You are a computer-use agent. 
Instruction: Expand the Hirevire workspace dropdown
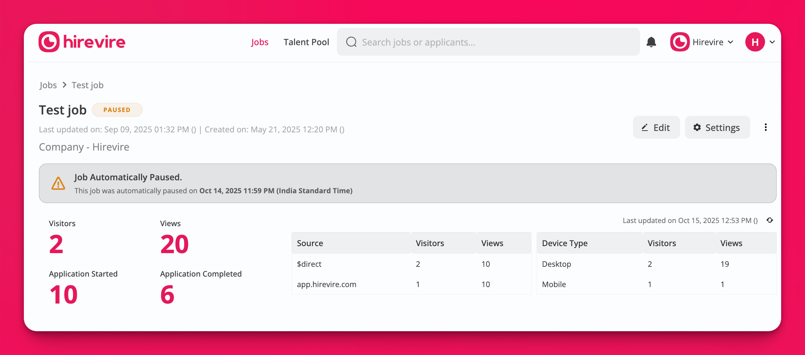point(732,42)
